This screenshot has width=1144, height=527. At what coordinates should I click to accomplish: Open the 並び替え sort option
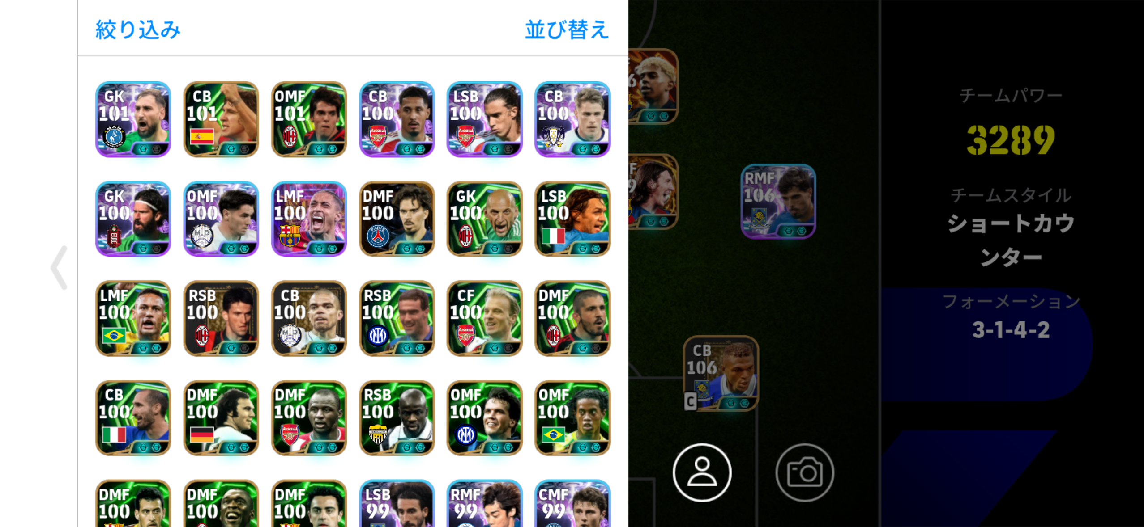point(567,30)
